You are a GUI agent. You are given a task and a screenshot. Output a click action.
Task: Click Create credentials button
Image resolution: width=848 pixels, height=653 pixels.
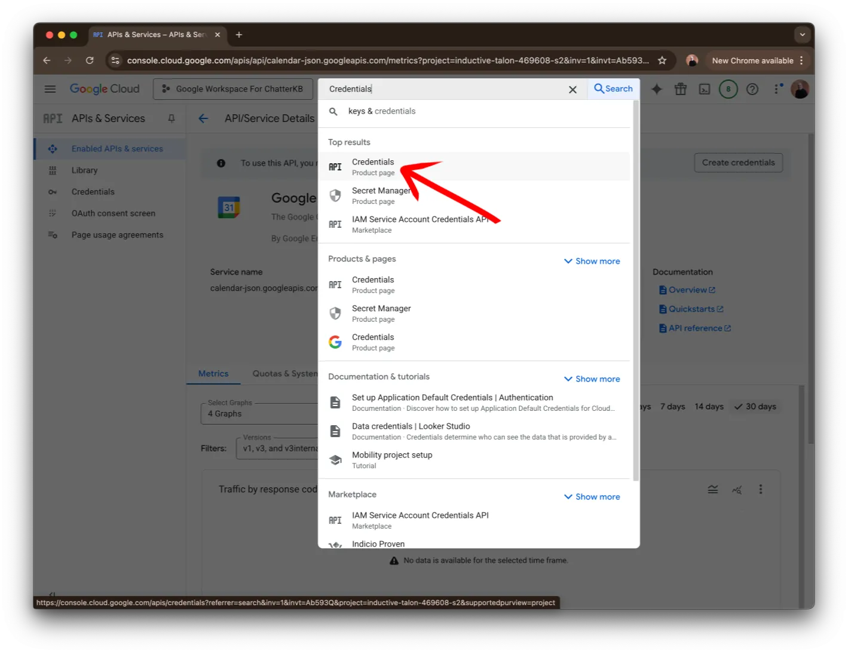point(738,163)
